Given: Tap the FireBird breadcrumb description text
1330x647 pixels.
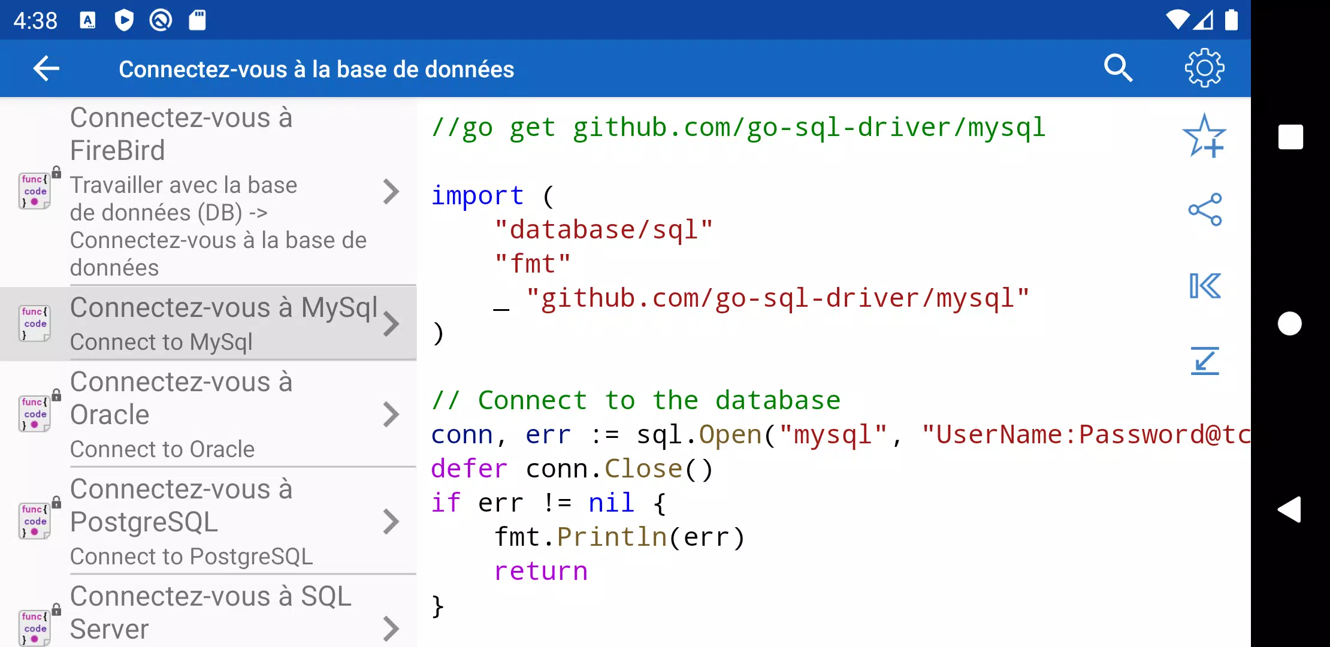Looking at the screenshot, I should click(x=218, y=226).
